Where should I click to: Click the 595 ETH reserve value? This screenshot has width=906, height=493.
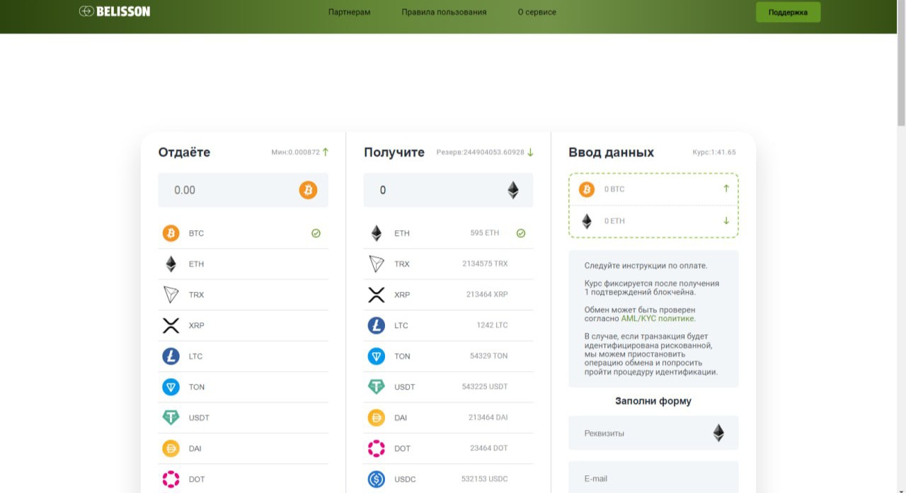(485, 233)
